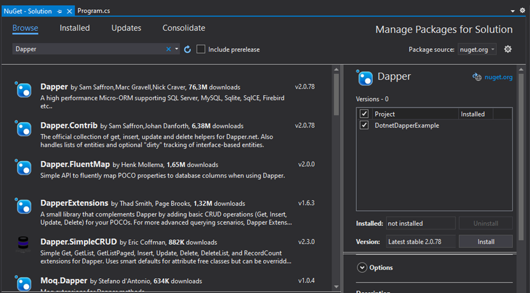The width and height of the screenshot is (530, 293).
Task: Click the v2.3.0 version label
Action: point(306,242)
